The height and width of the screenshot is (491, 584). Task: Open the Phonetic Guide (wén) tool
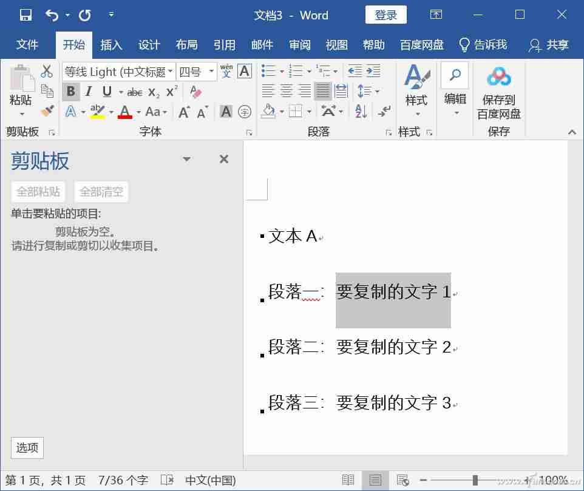[x=226, y=71]
